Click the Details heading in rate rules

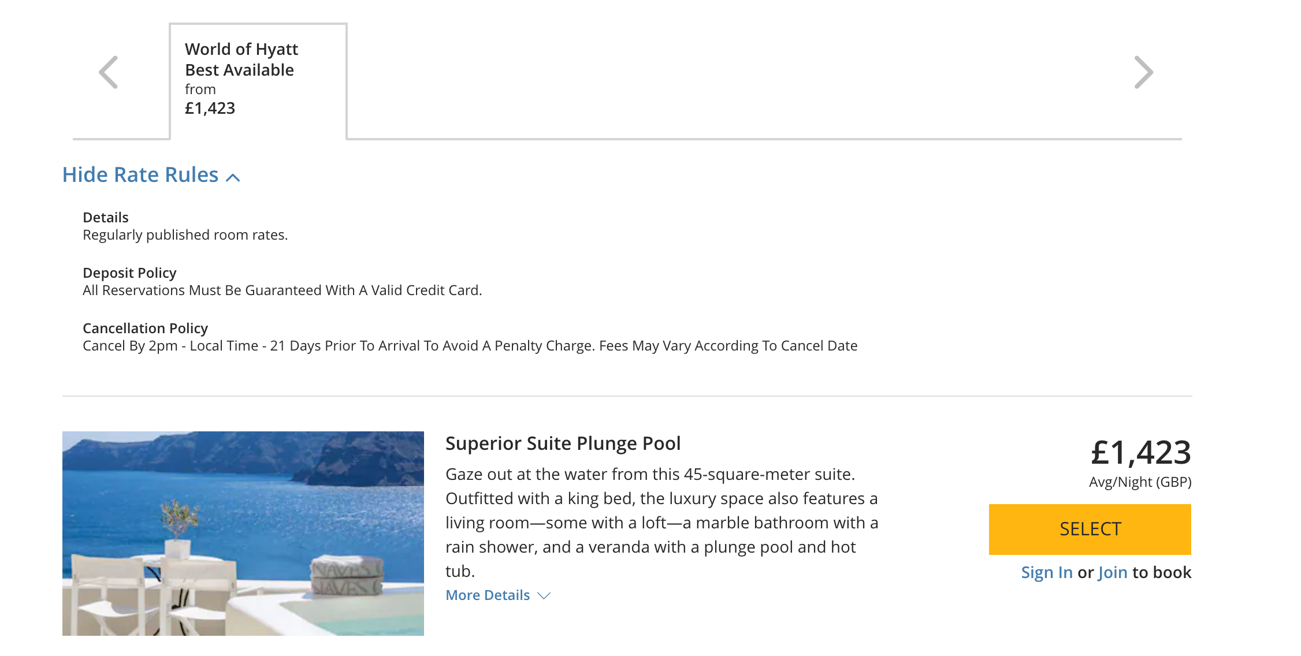click(x=106, y=218)
